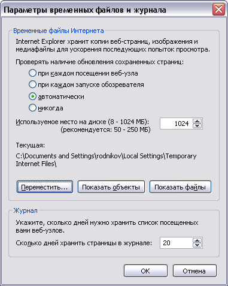
Task: Click the 'автоматически' label text
Action: click(x=61, y=97)
